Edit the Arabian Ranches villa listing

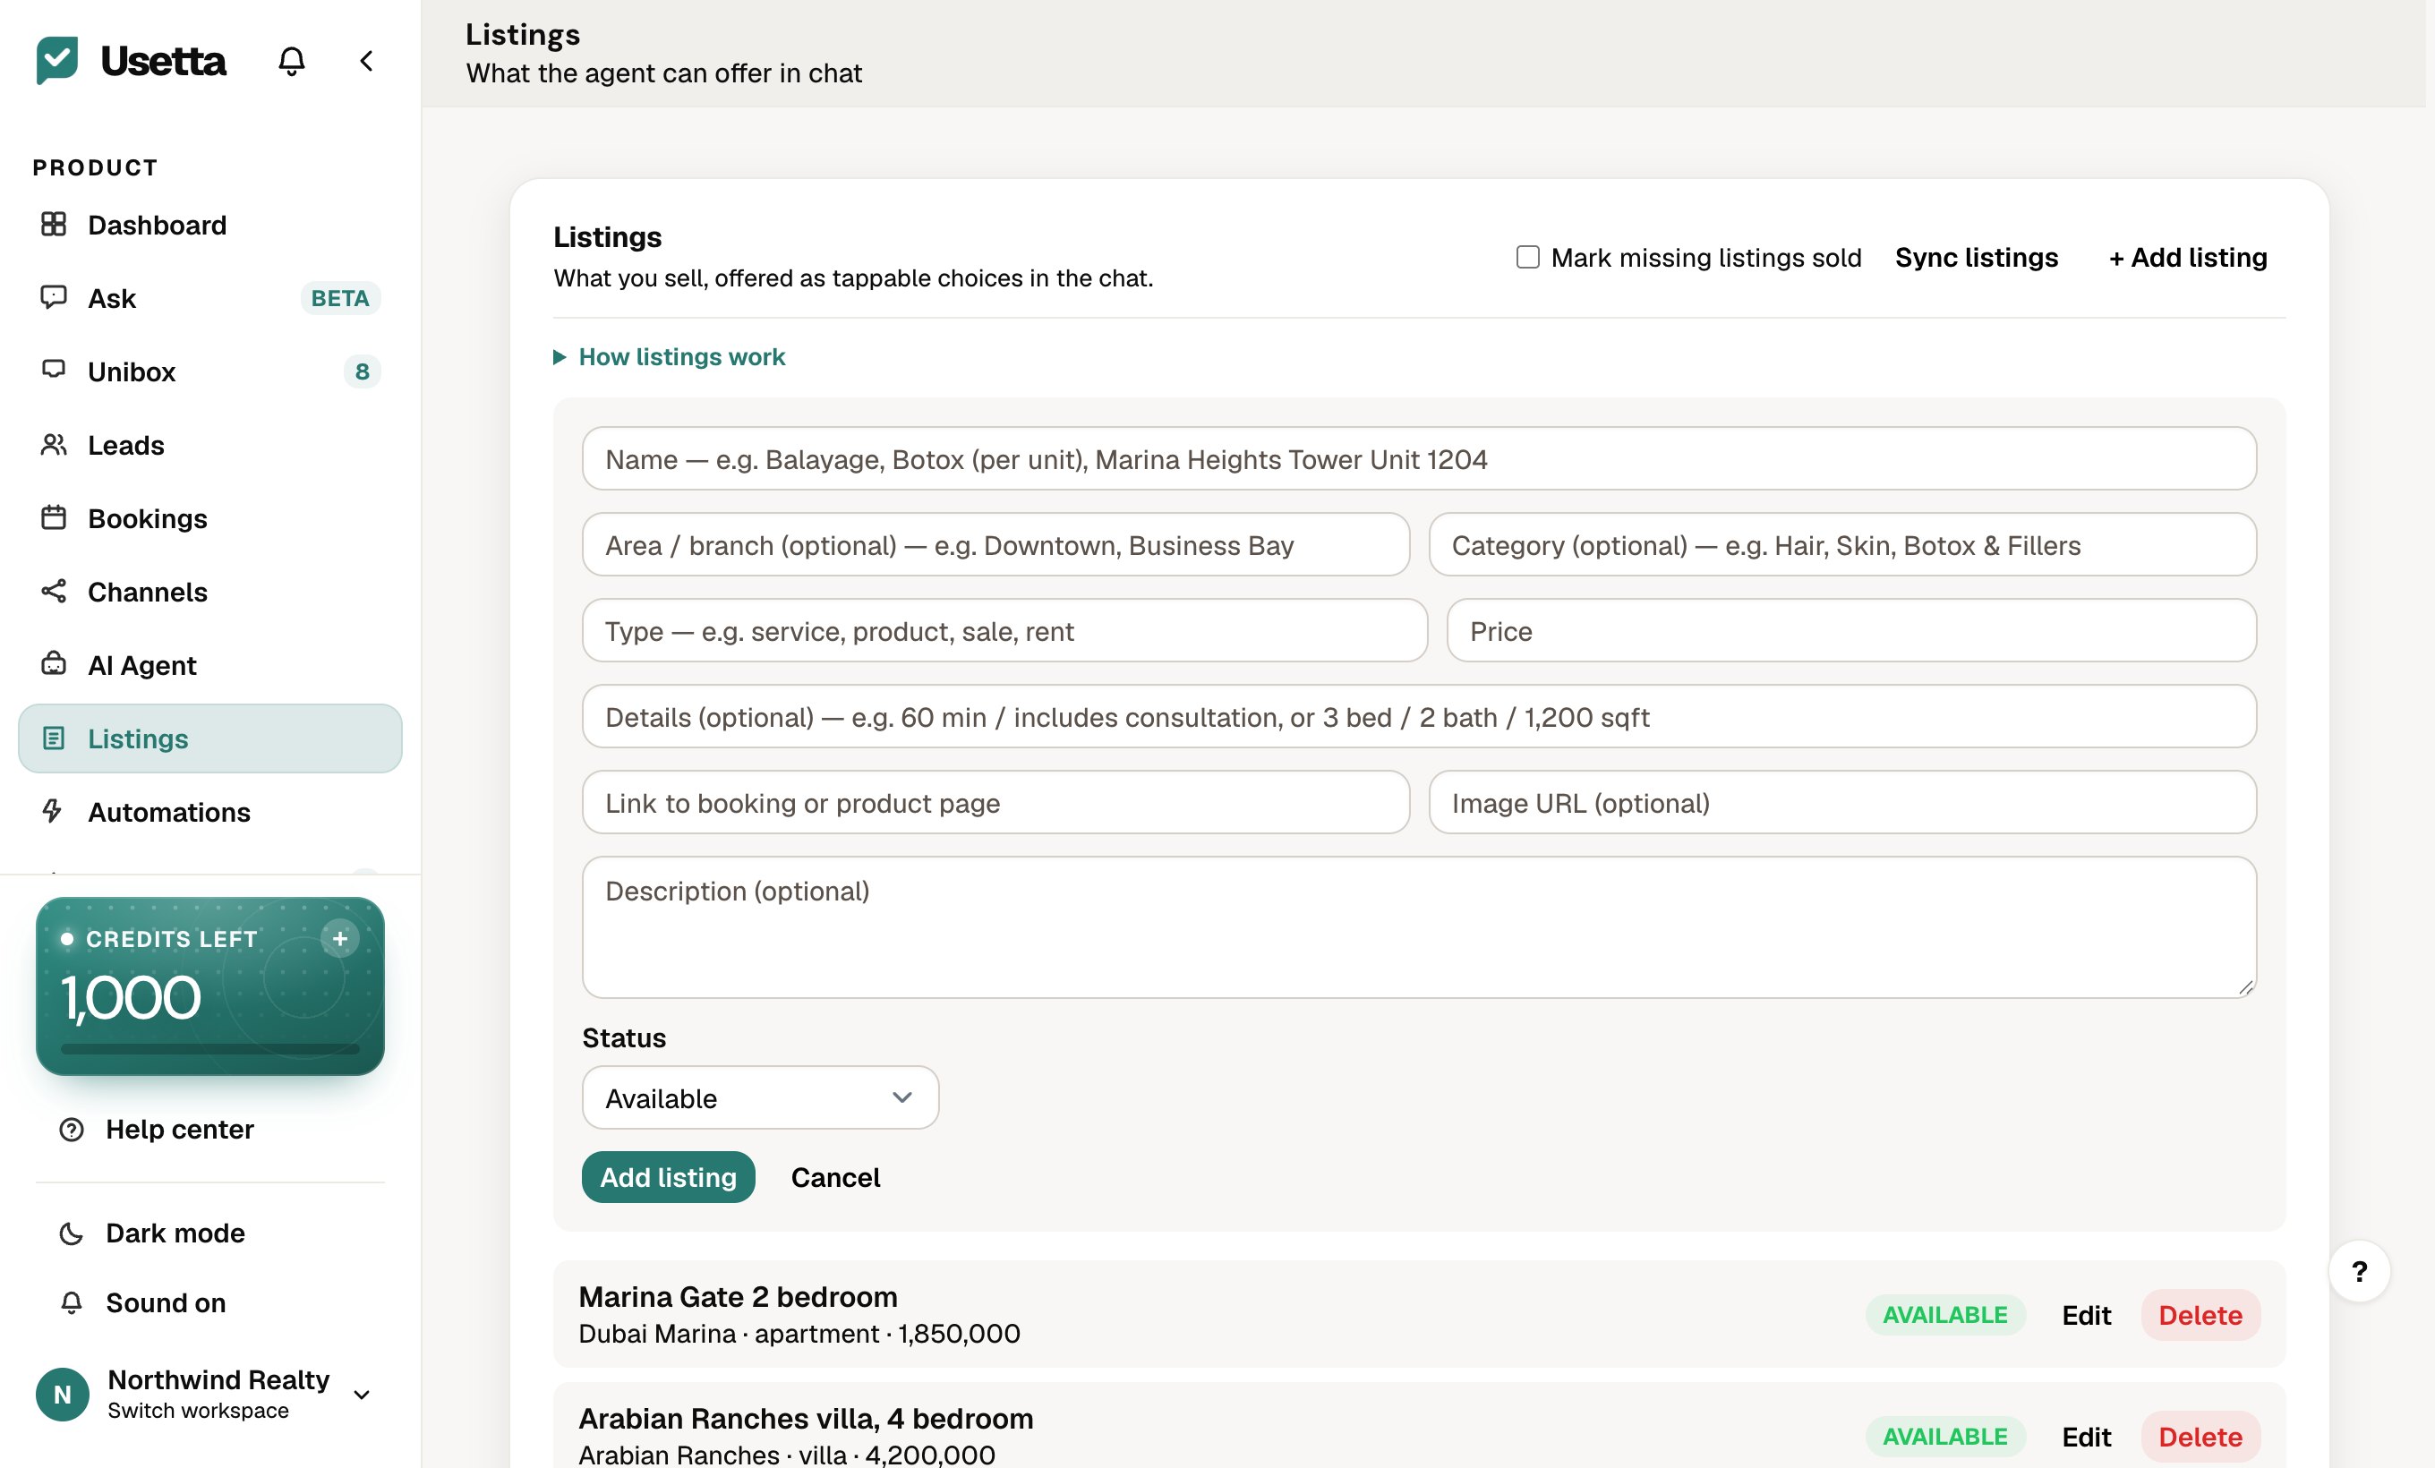point(2086,1437)
